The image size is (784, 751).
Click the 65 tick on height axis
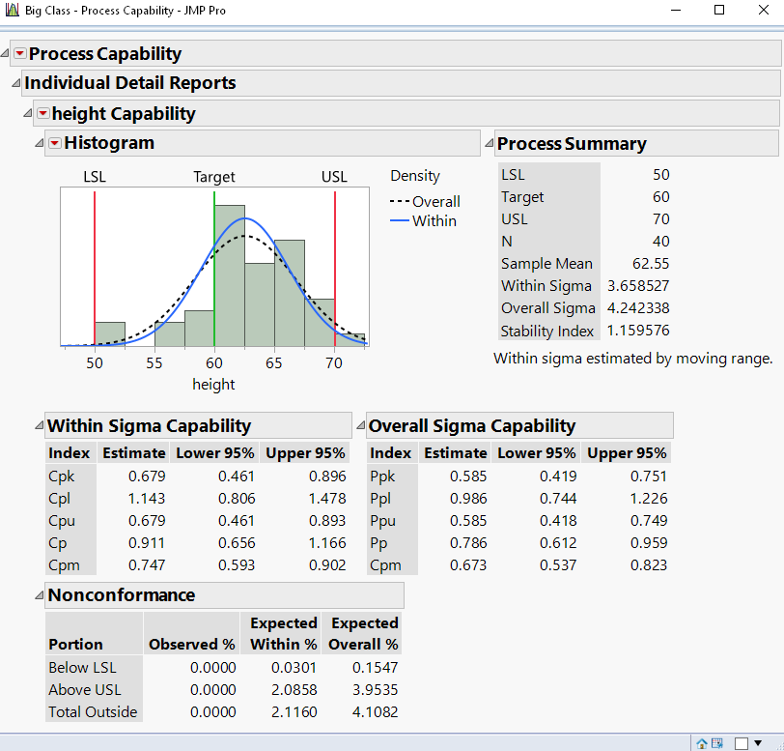click(x=274, y=362)
